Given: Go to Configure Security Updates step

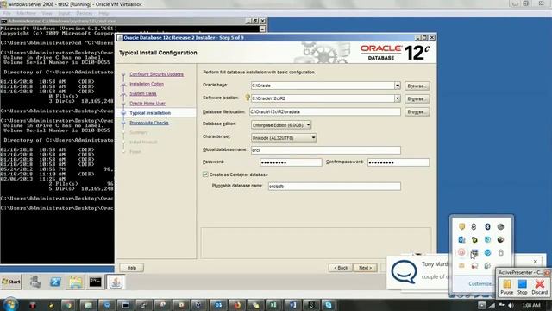Looking at the screenshot, I should coord(156,74).
